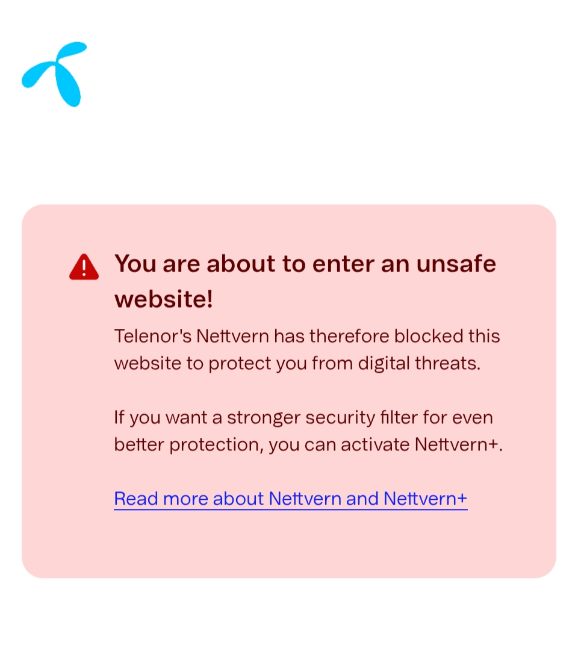Open the Read more about Nettvern link

290,499
